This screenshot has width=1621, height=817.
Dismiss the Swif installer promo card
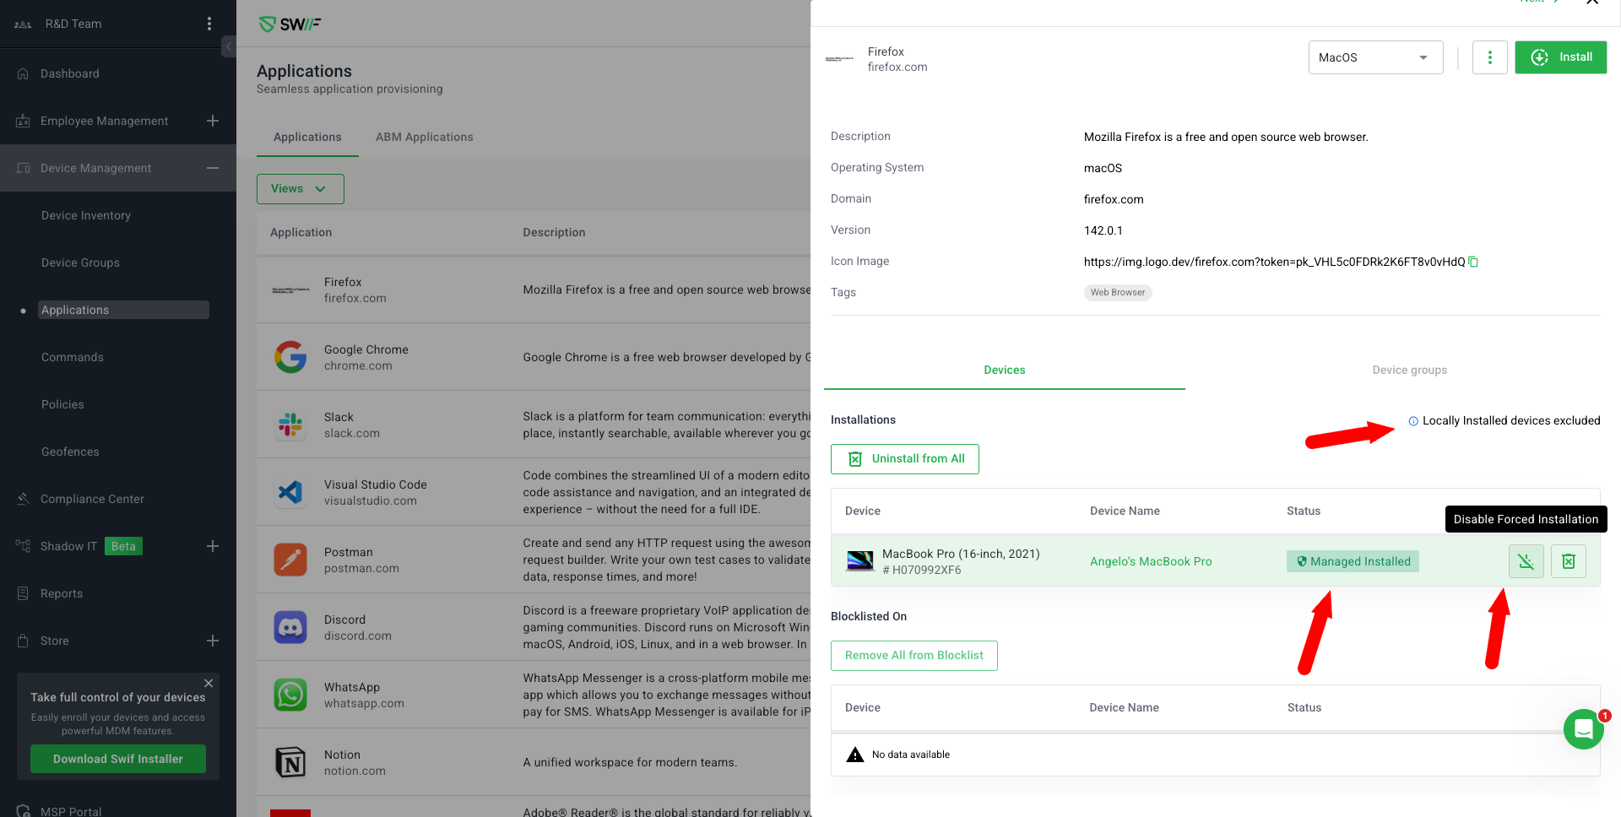tap(209, 683)
